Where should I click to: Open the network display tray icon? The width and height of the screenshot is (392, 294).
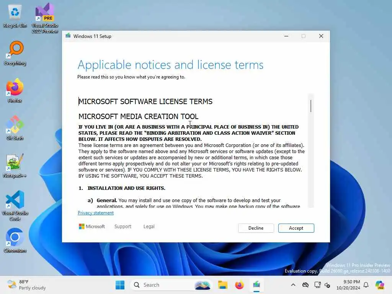[x=317, y=285]
